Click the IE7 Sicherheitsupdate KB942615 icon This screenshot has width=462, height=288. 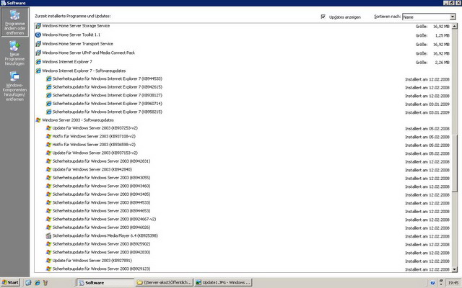[x=48, y=87]
